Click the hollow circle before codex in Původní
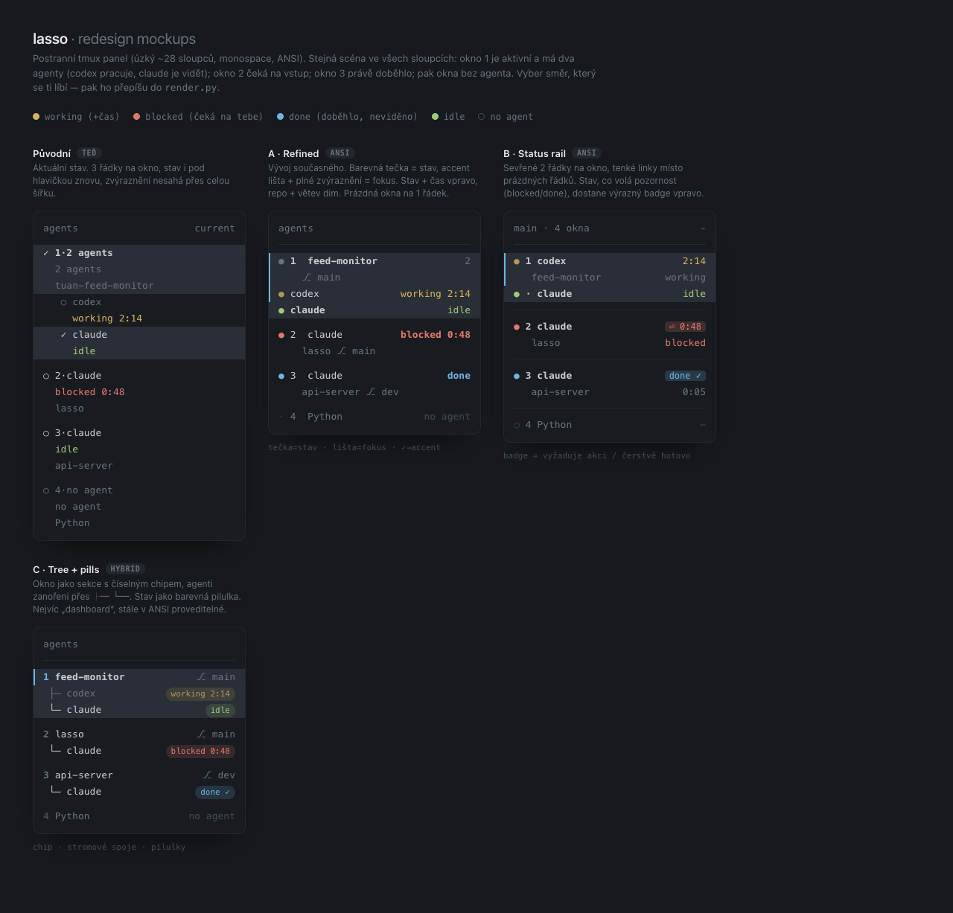953x913 pixels. (x=63, y=302)
